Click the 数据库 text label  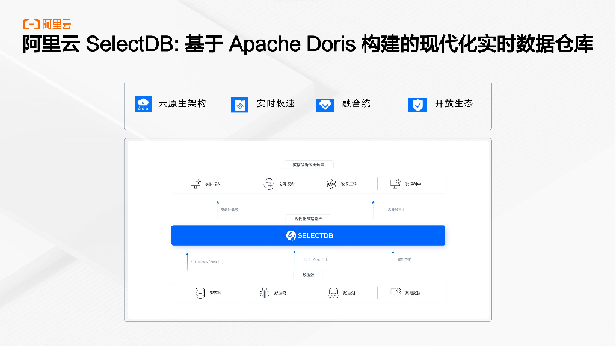point(216,293)
